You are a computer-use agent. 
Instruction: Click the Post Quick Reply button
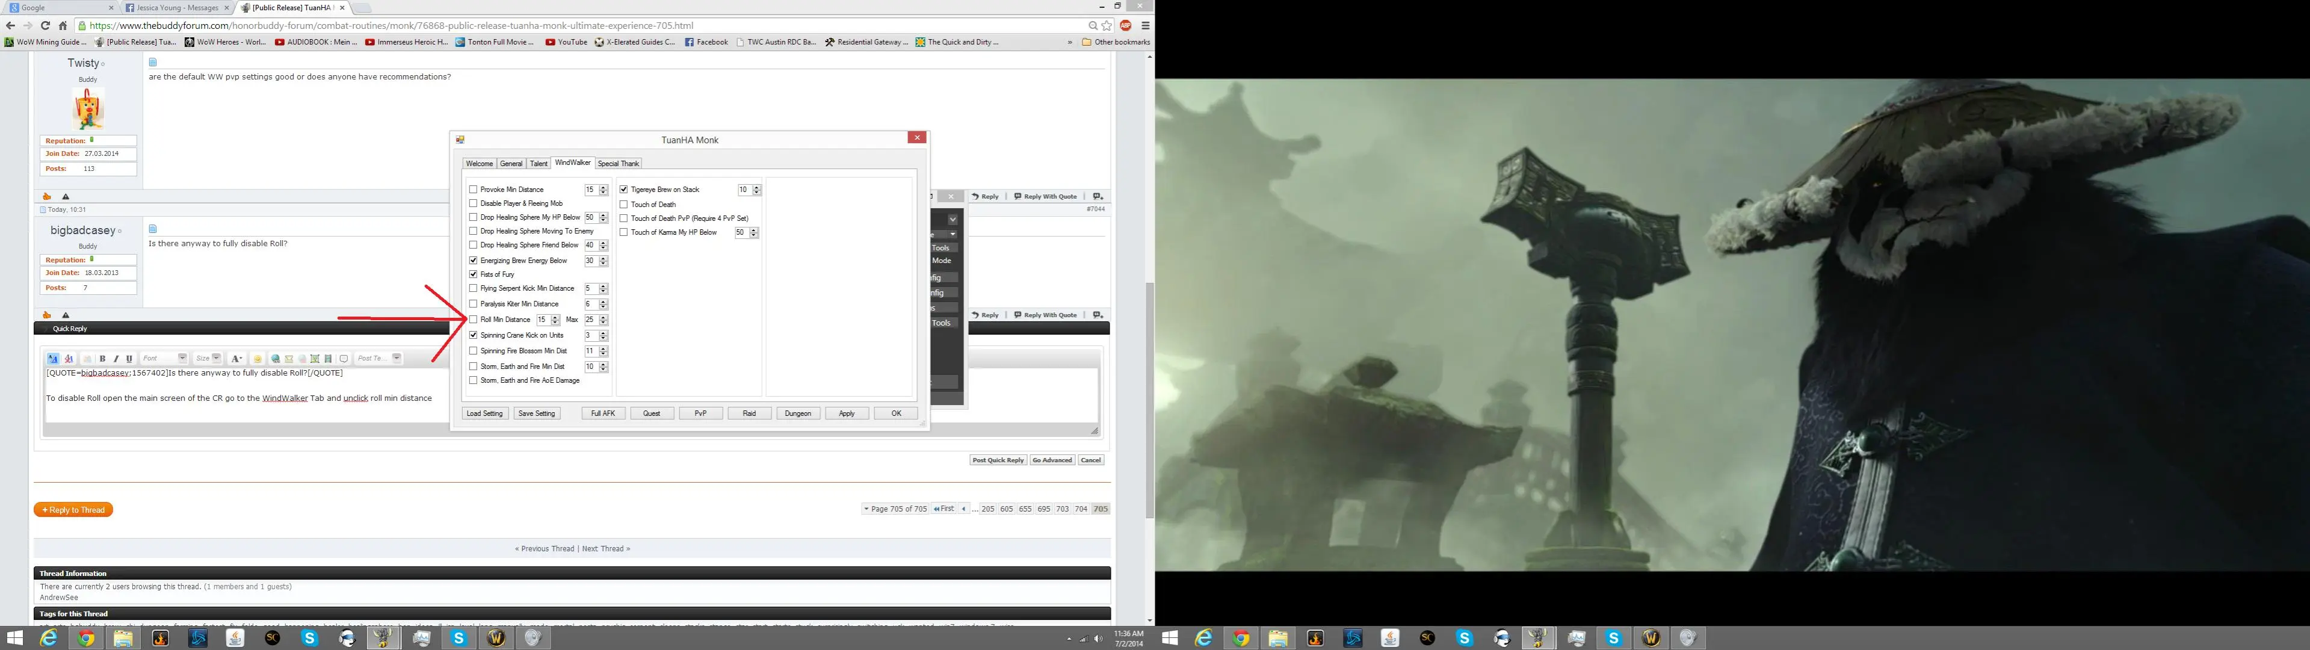point(998,460)
